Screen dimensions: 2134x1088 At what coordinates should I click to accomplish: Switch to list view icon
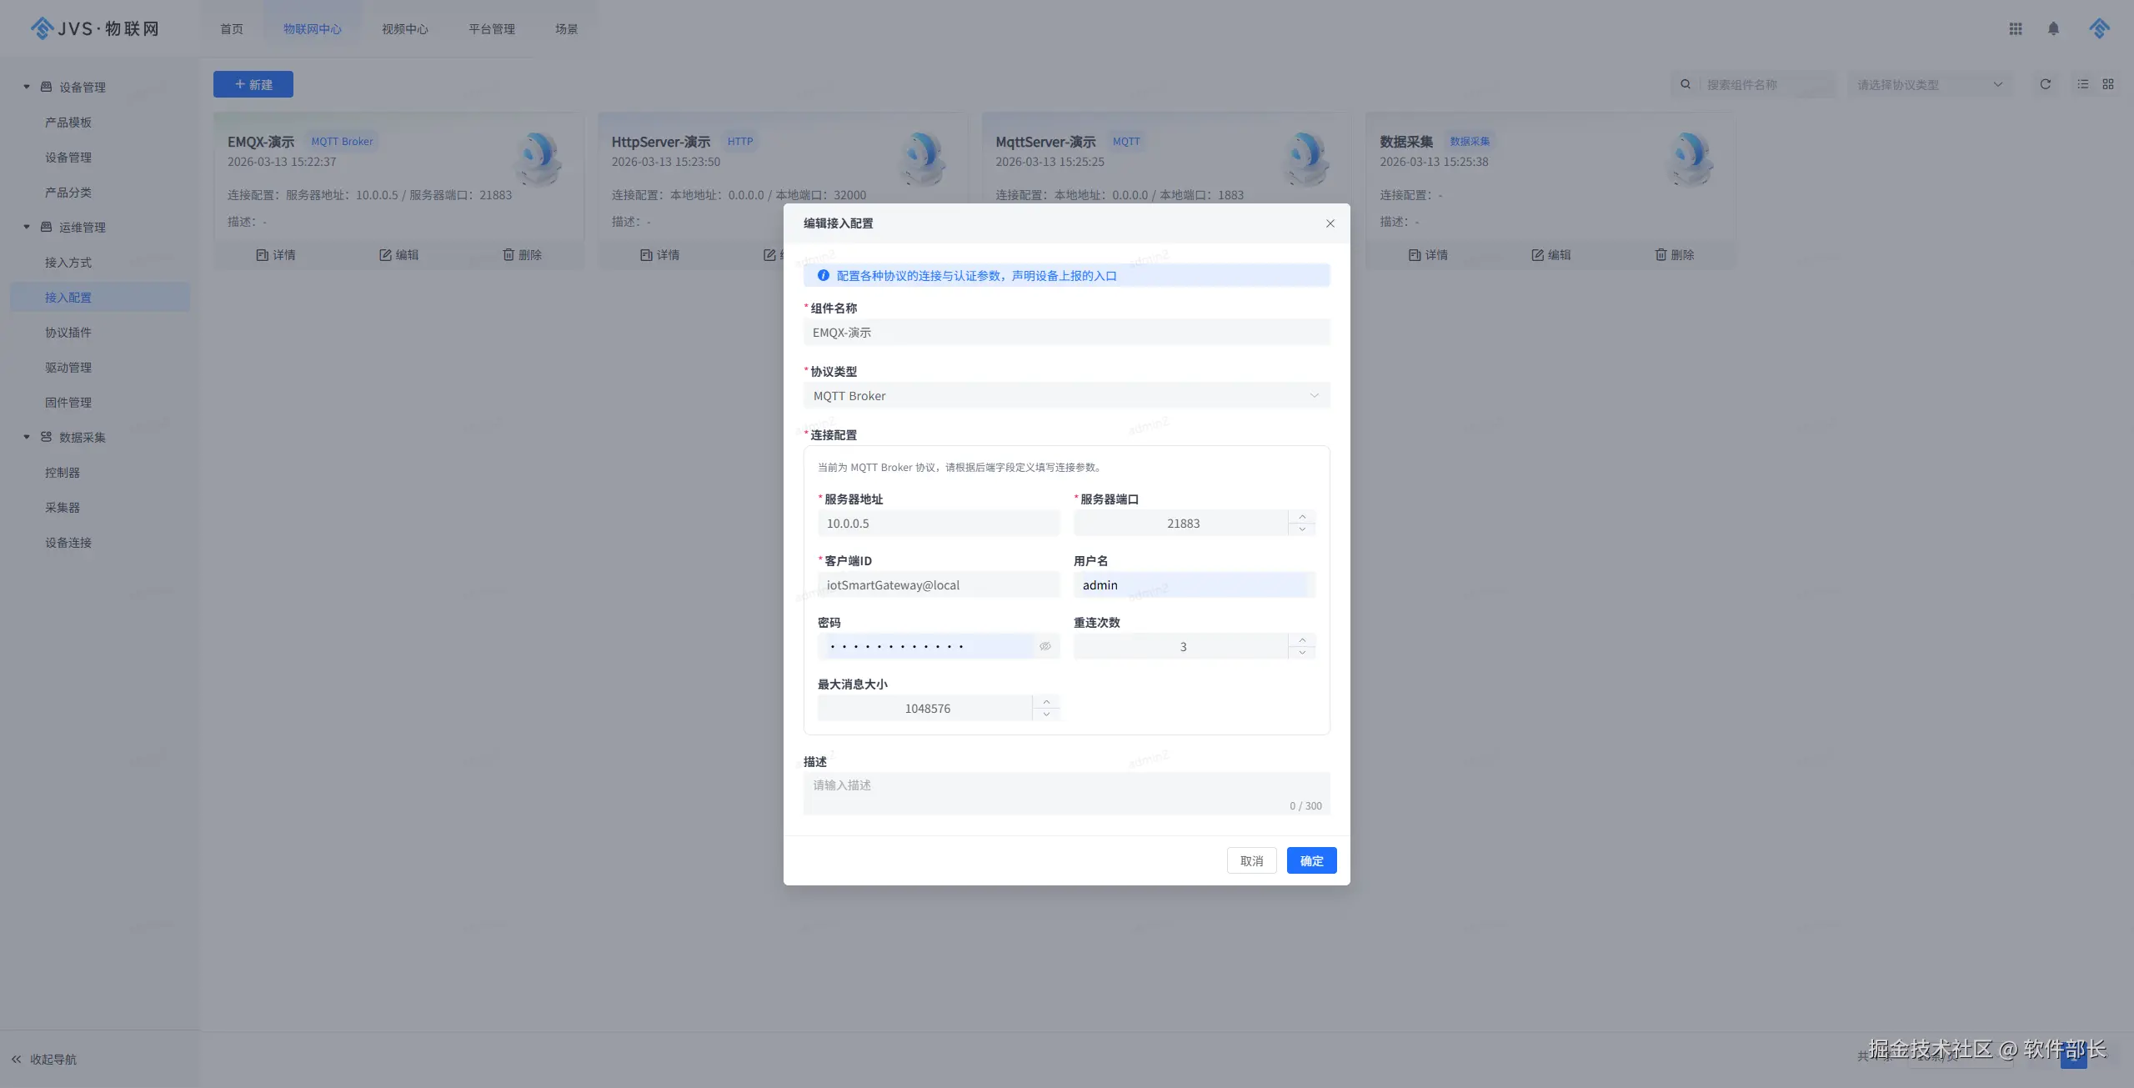[2083, 84]
